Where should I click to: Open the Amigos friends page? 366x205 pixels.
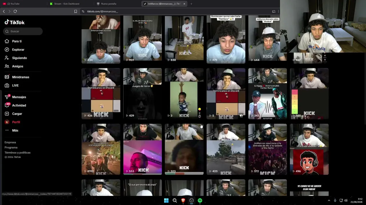tap(14, 66)
